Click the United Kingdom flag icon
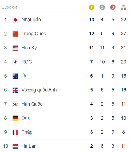 15,90
